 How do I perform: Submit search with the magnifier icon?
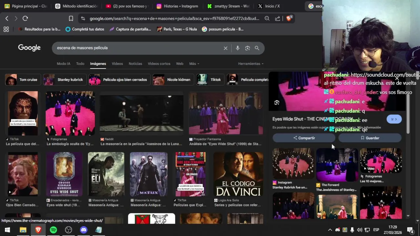(257, 48)
